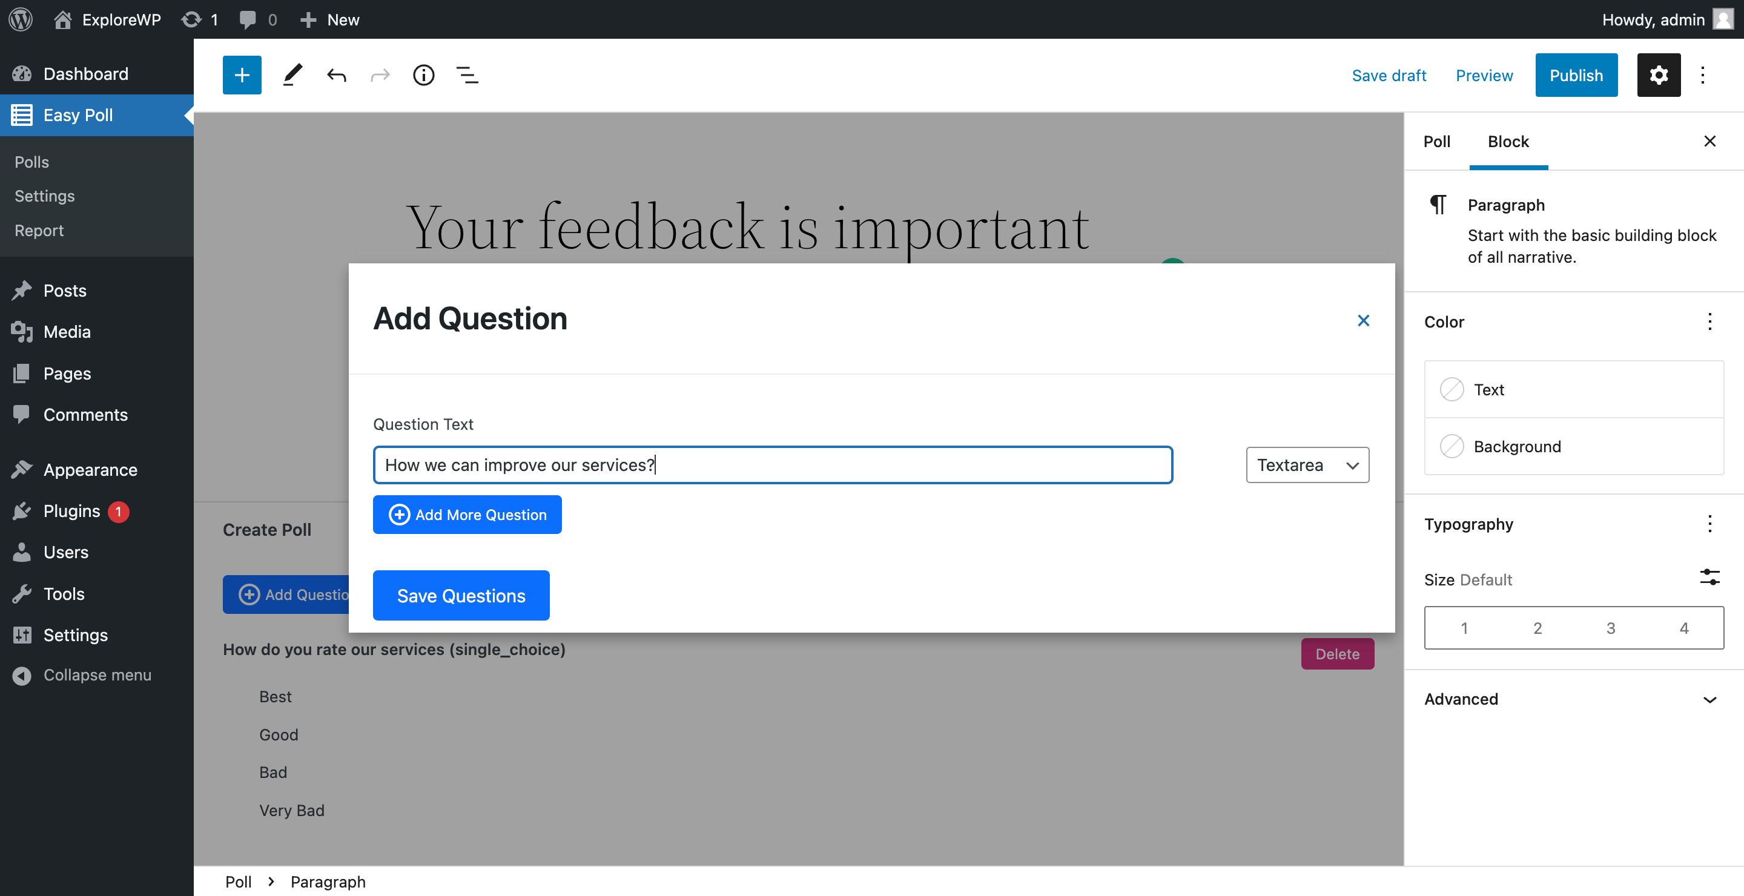Toggle the Settings gear icon

point(1658,75)
